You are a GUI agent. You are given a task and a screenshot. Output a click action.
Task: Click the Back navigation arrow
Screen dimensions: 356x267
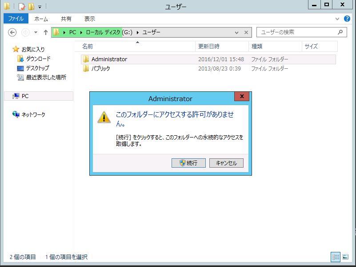pos(12,32)
